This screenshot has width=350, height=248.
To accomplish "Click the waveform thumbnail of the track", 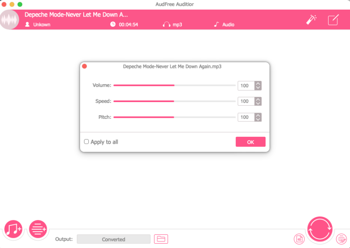I will coord(9,20).
